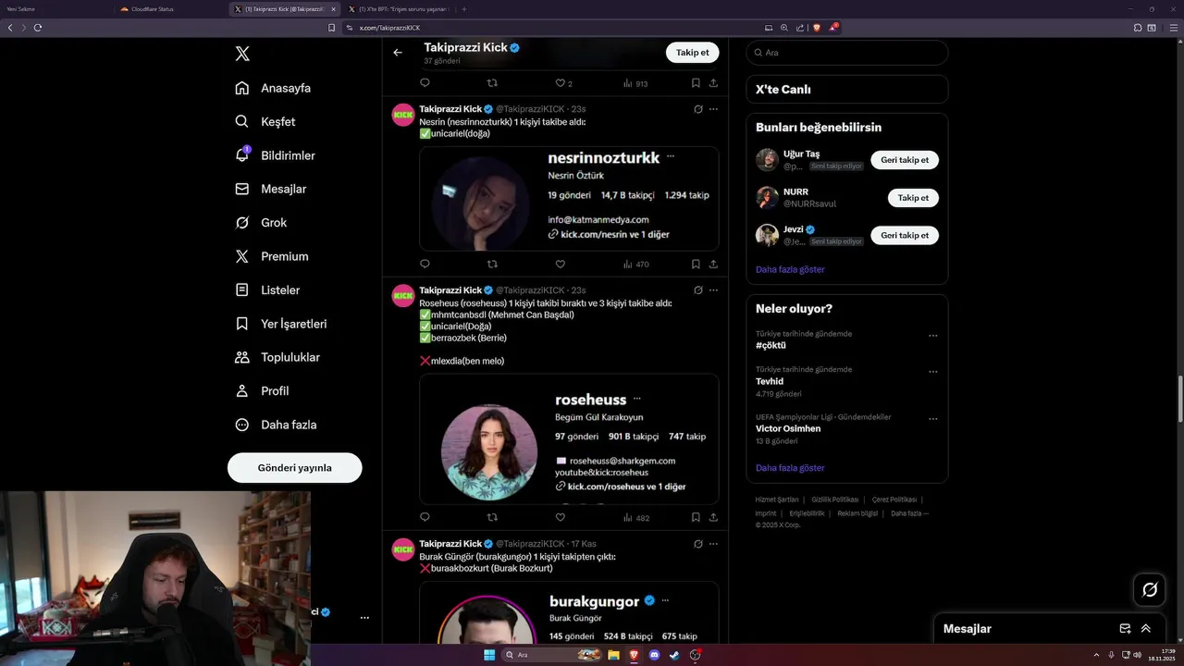Follow back Uğur Taş
The image size is (1184, 666).
point(905,160)
